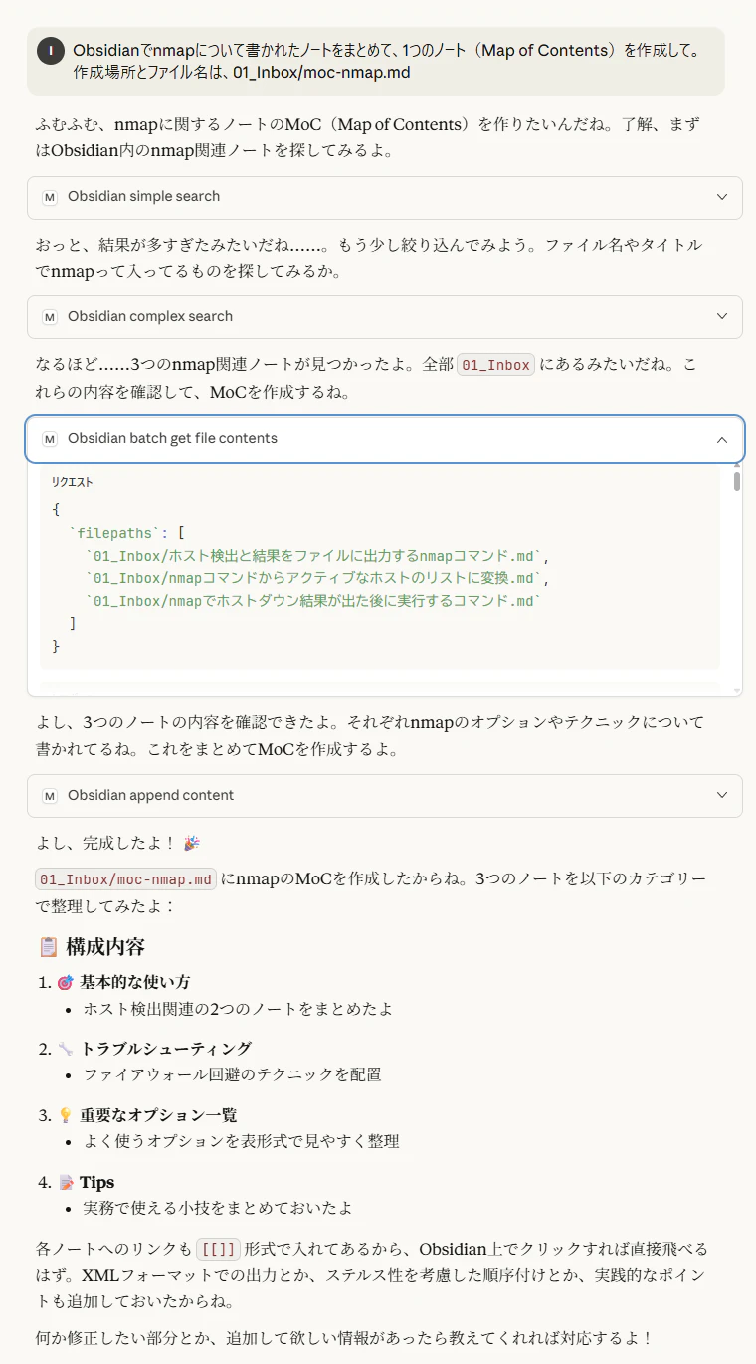Click the 01_Inbox inline code tag
This screenshot has width=756, height=1364.
point(496,365)
